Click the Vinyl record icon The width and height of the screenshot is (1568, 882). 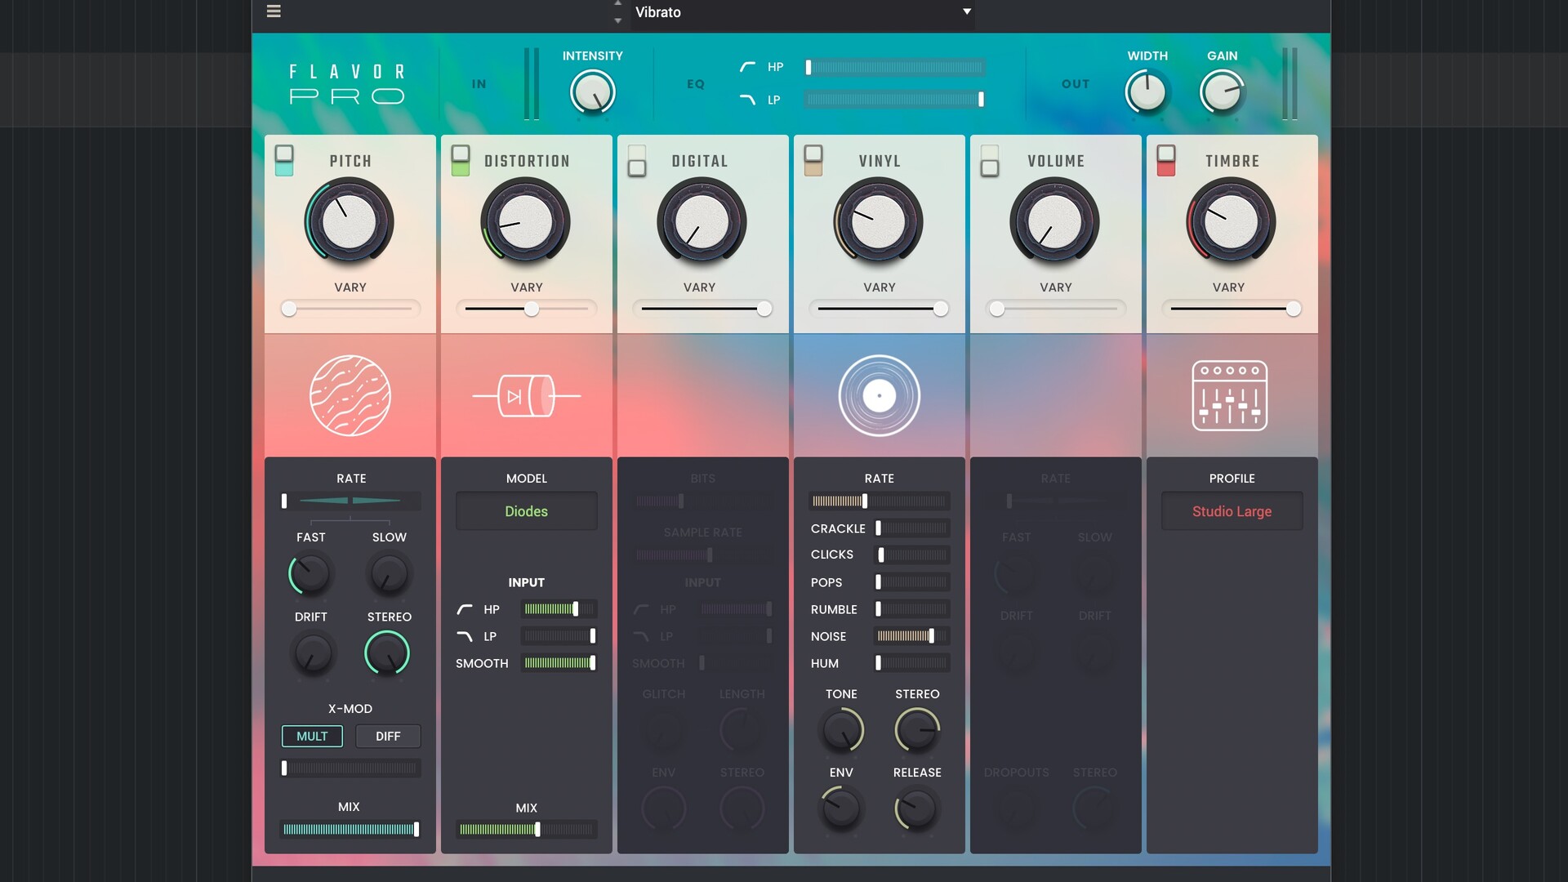pos(880,396)
